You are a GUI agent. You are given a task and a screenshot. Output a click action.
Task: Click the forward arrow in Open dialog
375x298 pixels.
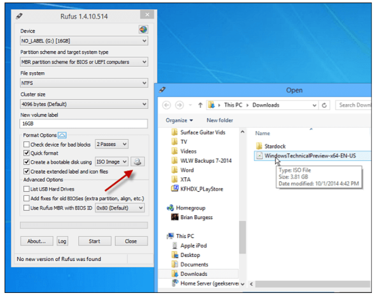(179, 105)
